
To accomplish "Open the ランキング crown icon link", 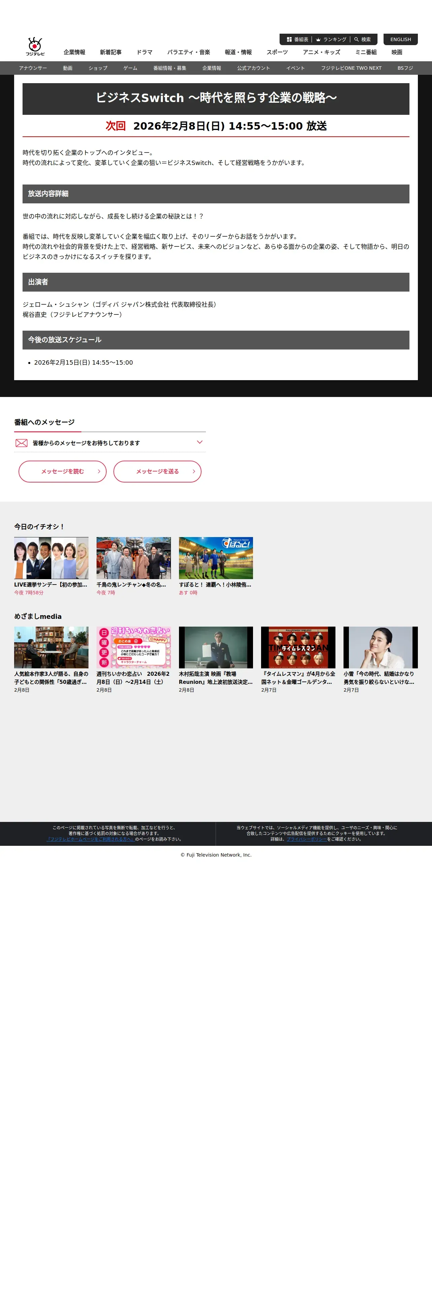I will click(318, 39).
